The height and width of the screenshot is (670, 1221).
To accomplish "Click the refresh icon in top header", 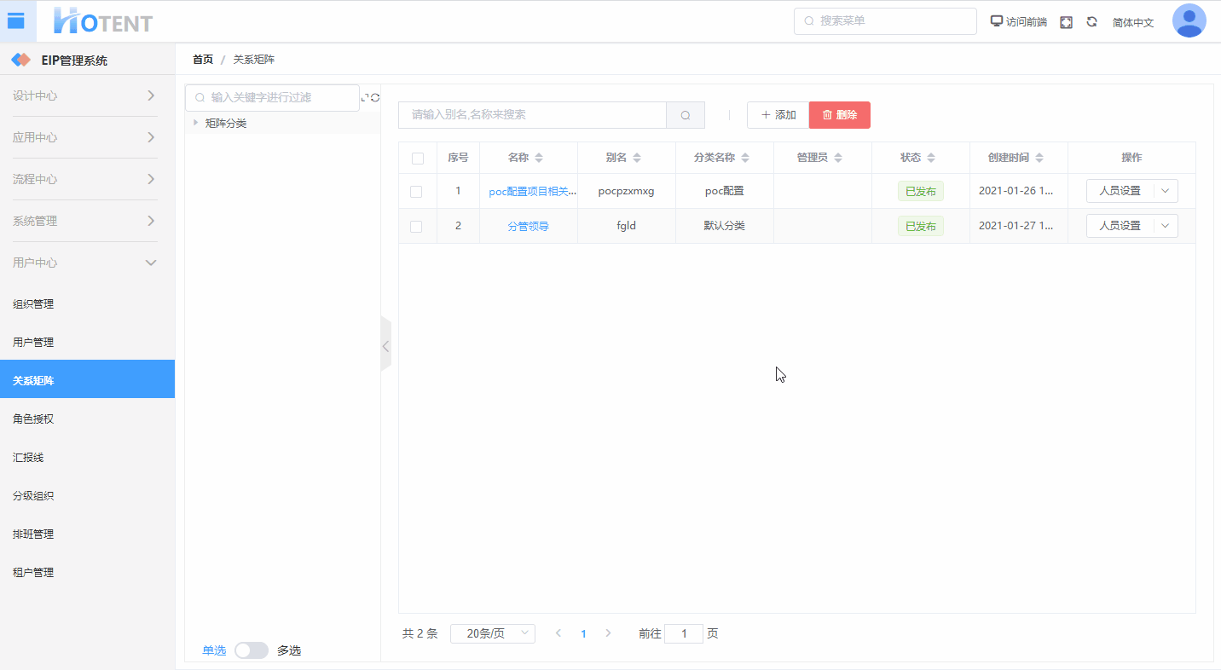I will (x=1091, y=22).
